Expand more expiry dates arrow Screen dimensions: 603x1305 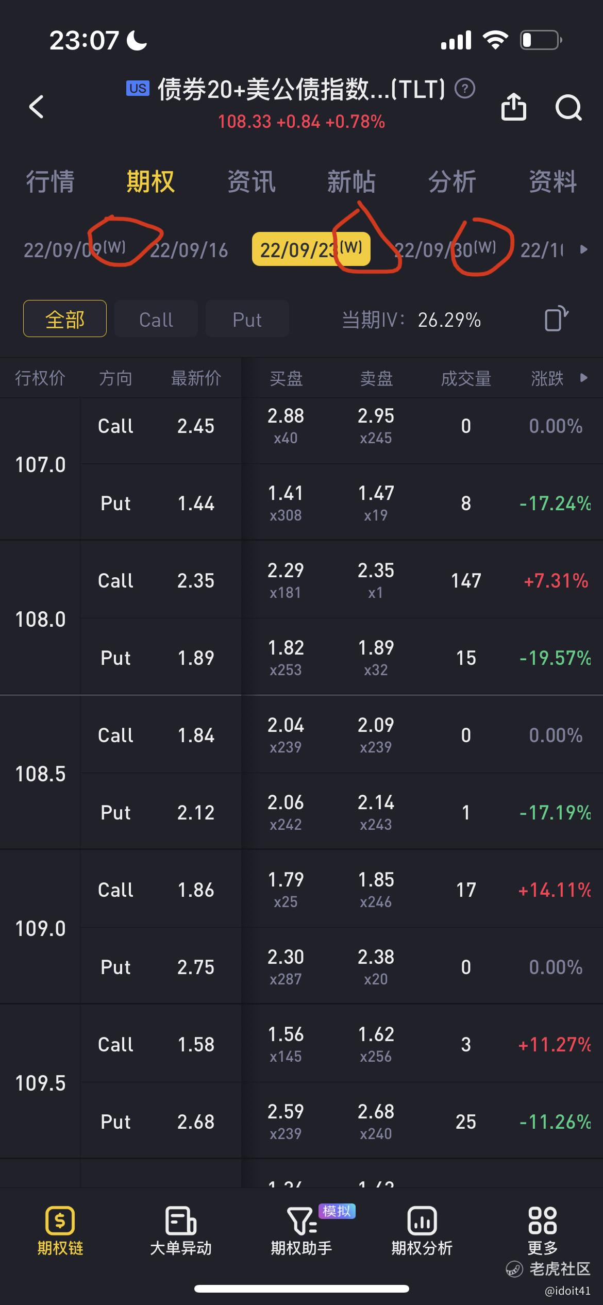pos(584,250)
